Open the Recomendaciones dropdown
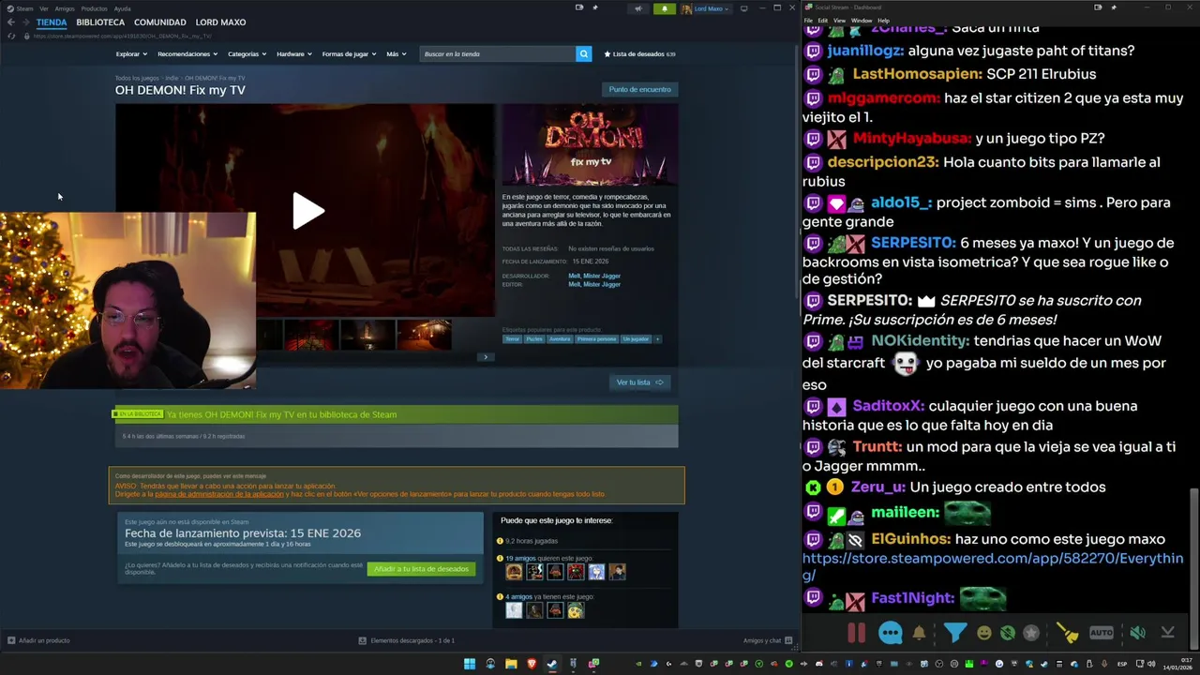1200x675 pixels. click(187, 53)
